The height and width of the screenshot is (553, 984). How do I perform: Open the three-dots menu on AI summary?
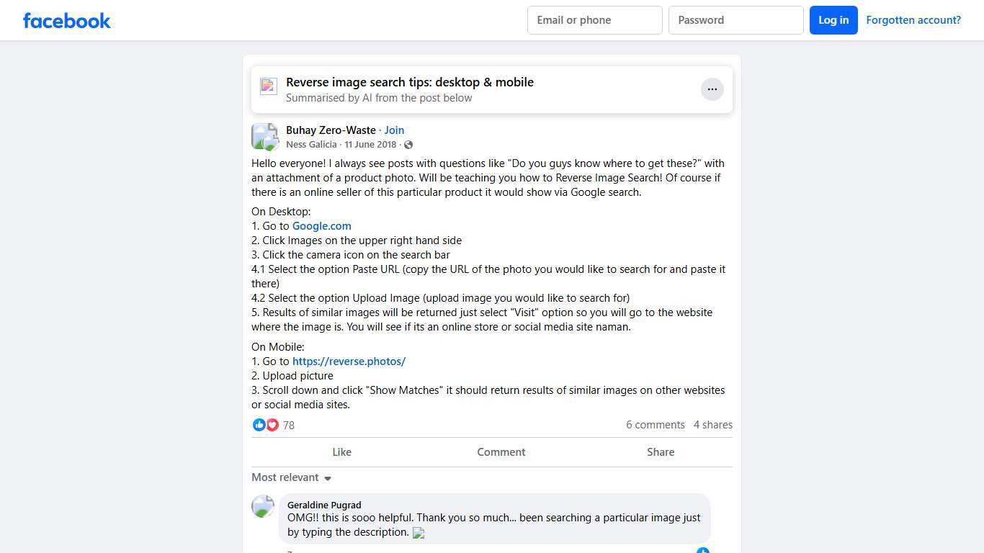pos(712,89)
